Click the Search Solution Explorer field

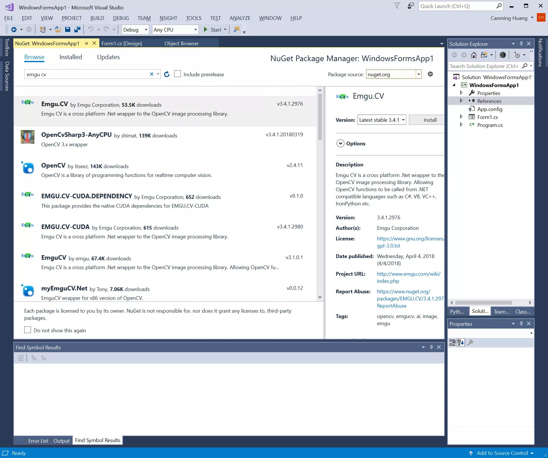(x=484, y=66)
